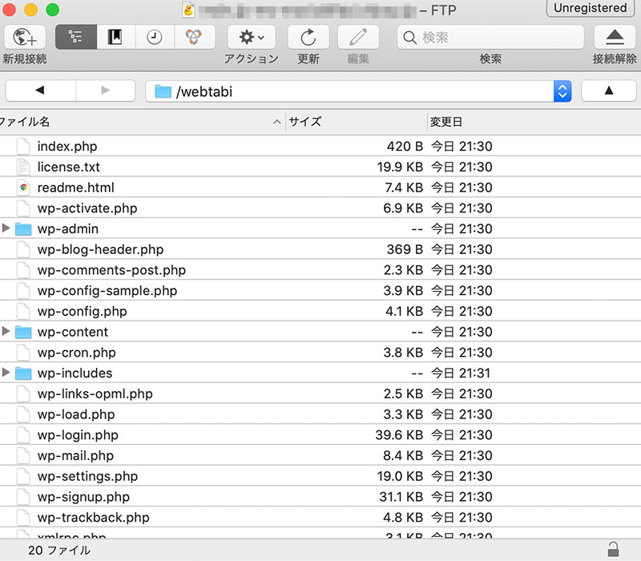The height and width of the screenshot is (561, 641).
Task: Expand the wp-content folder
Action: pyautogui.click(x=7, y=332)
